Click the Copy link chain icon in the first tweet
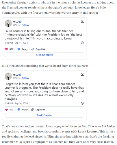Screen dimensions: 117x145 32,49
